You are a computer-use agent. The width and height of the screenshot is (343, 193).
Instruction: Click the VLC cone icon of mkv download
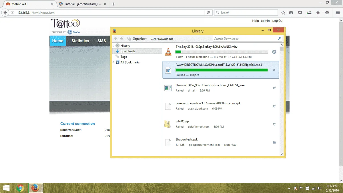pos(168,52)
